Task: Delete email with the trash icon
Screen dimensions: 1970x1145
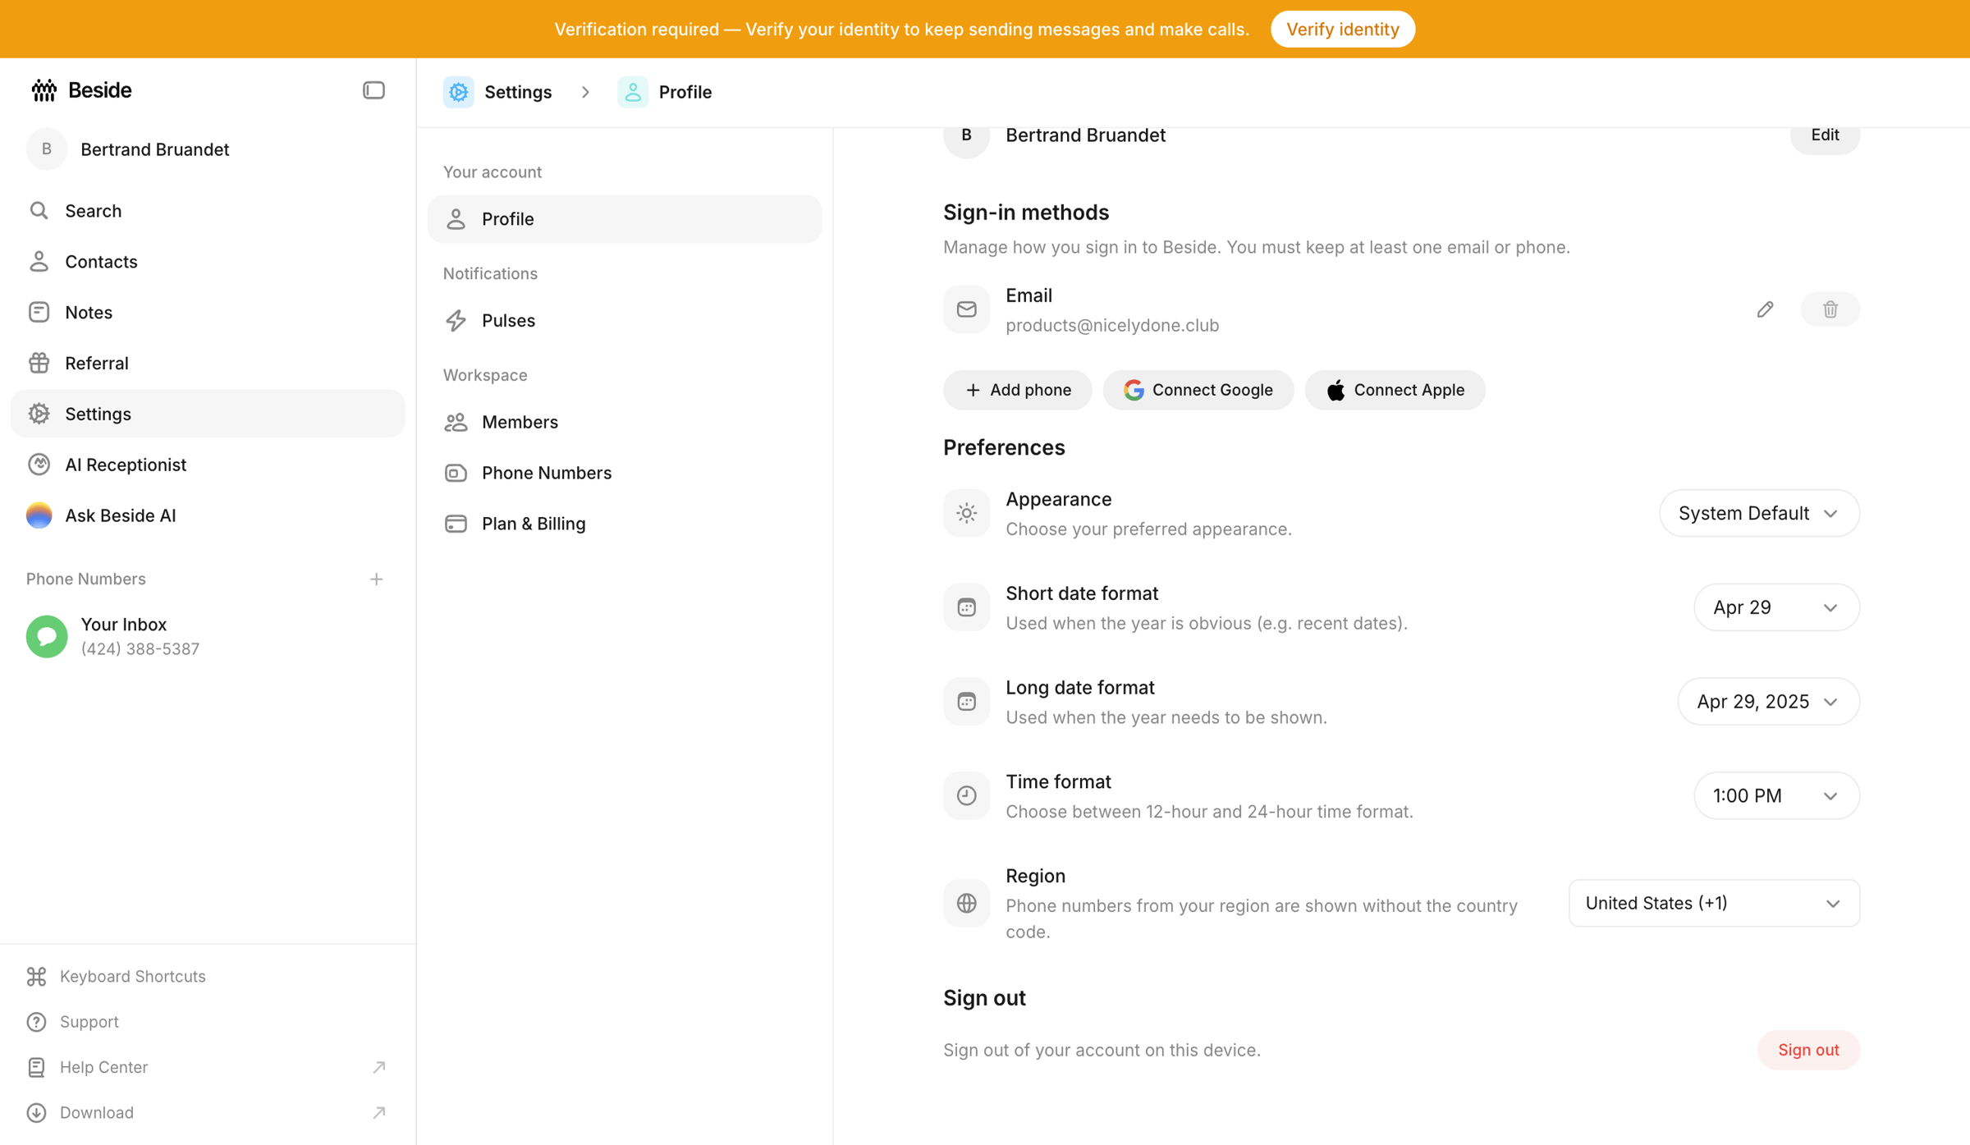Action: [1830, 309]
